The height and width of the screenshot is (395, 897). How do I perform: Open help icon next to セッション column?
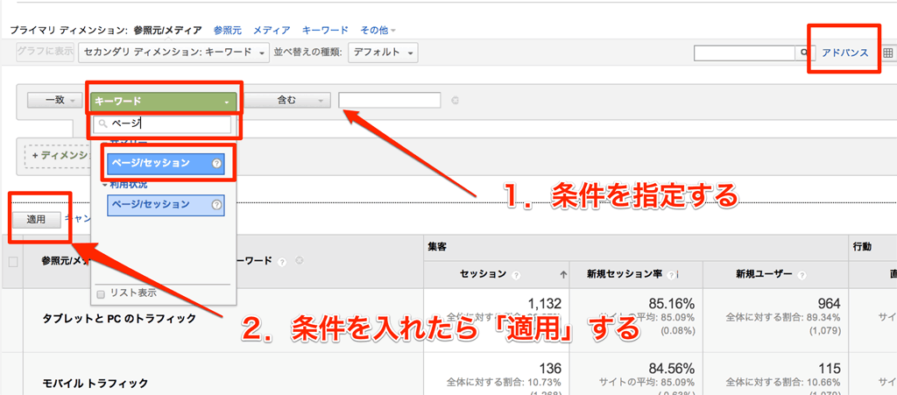pos(518,274)
